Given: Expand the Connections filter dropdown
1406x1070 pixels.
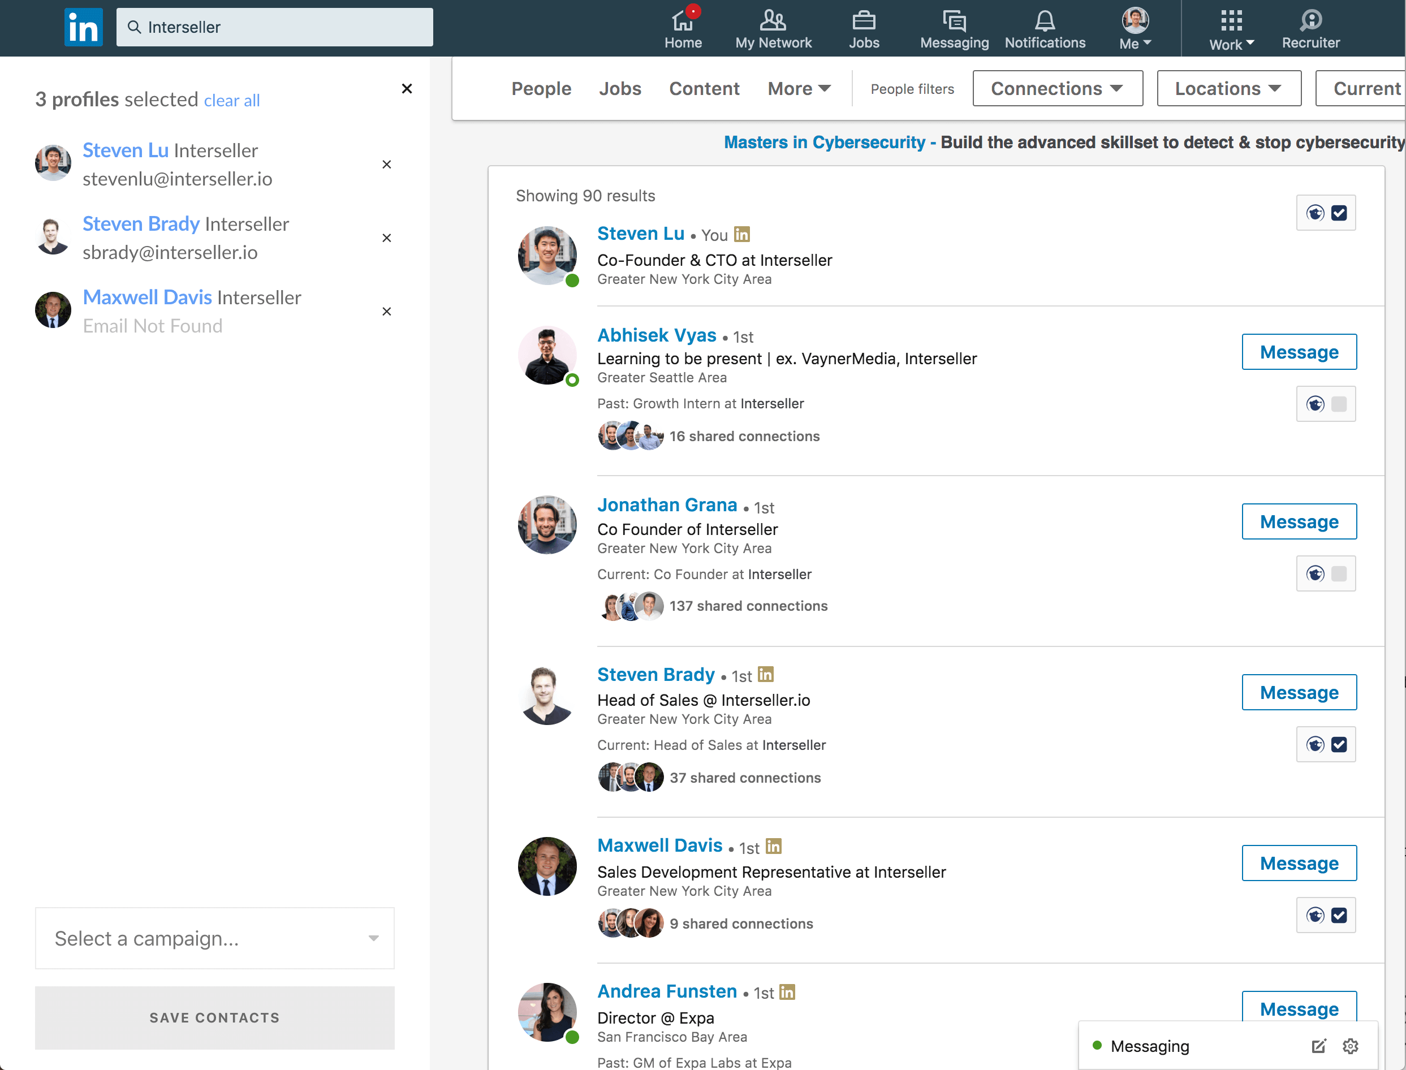Looking at the screenshot, I should click(1056, 88).
